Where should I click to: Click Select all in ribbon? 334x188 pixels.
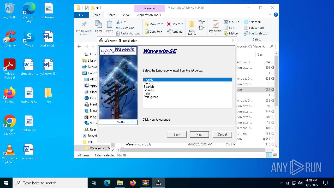pyautogui.click(x=252, y=22)
